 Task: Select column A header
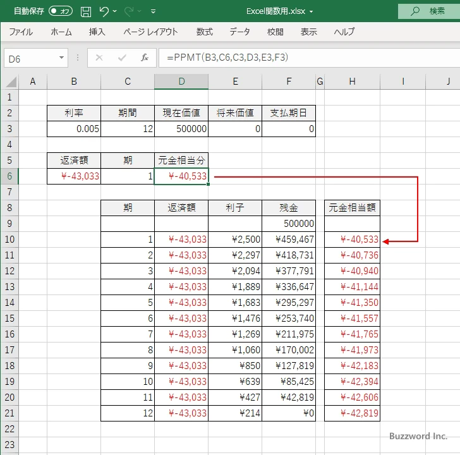pos(33,82)
